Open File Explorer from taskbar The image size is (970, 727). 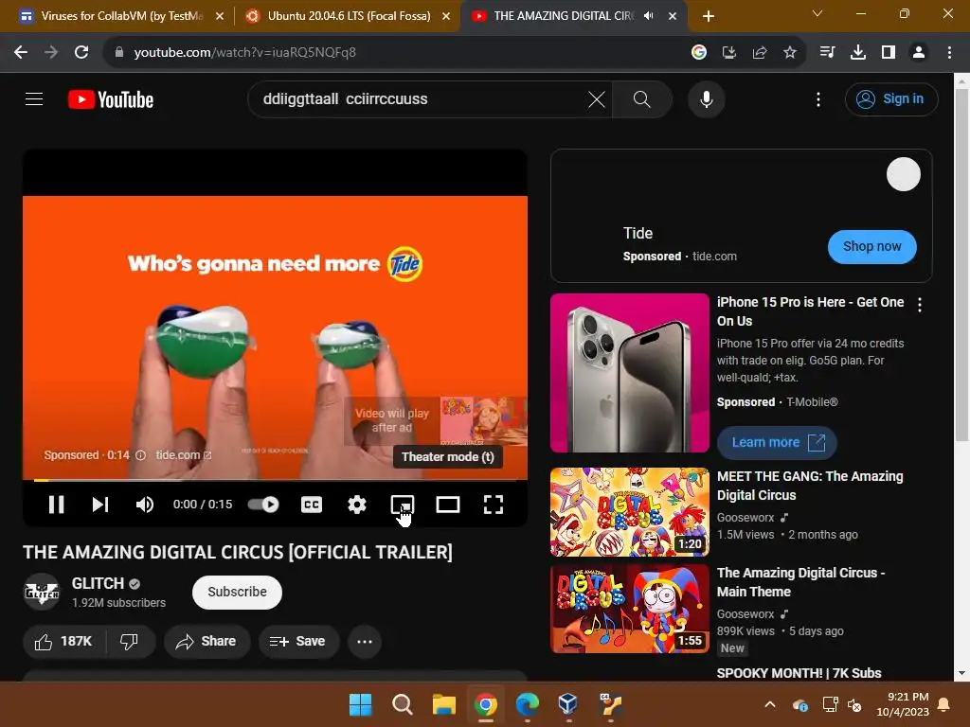pos(443,704)
